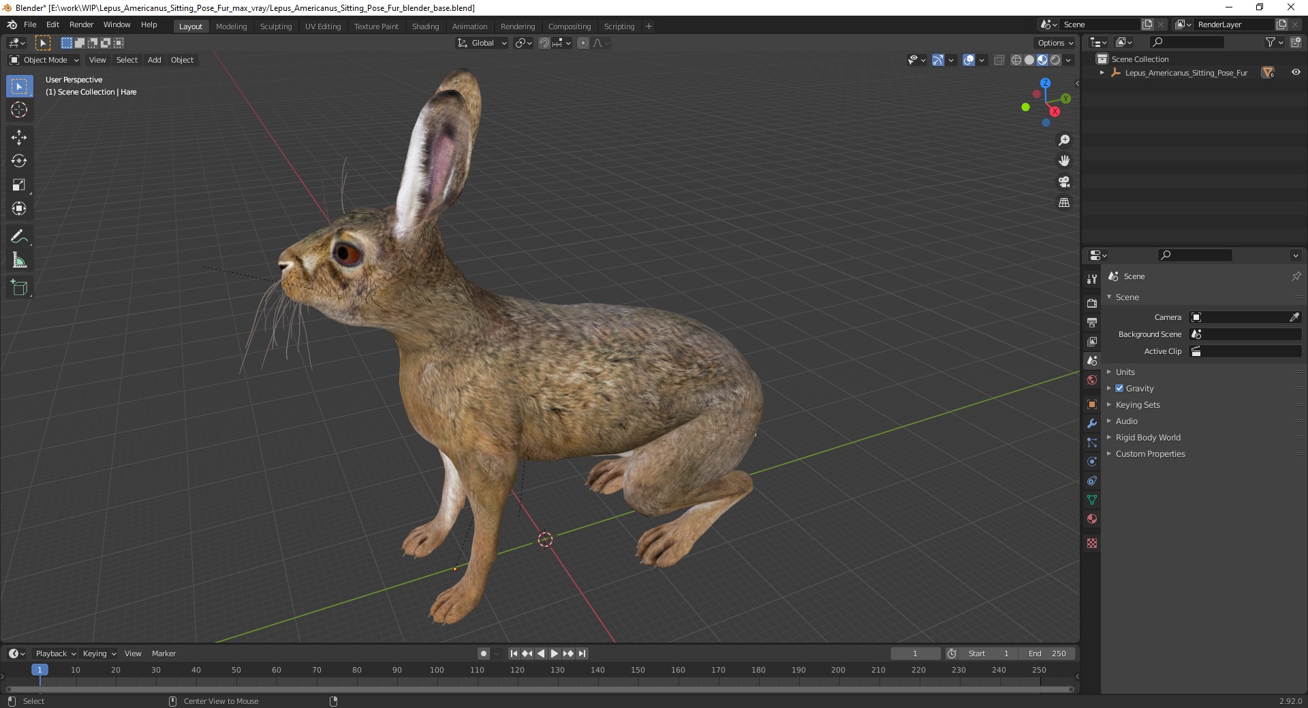The height and width of the screenshot is (708, 1308).
Task: Select the Move tool in the toolbar
Action: [x=19, y=138]
